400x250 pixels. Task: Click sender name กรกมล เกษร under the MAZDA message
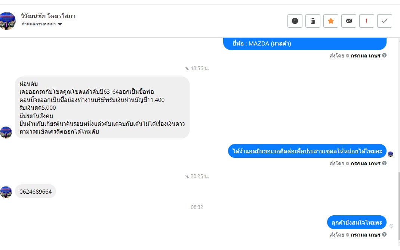click(365, 56)
